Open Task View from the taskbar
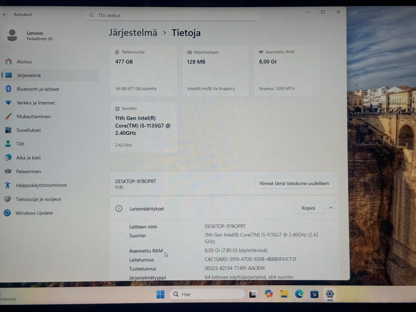 (x=253, y=294)
